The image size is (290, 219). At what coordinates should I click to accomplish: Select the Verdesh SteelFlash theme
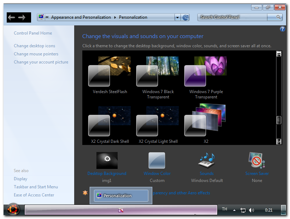110,75
